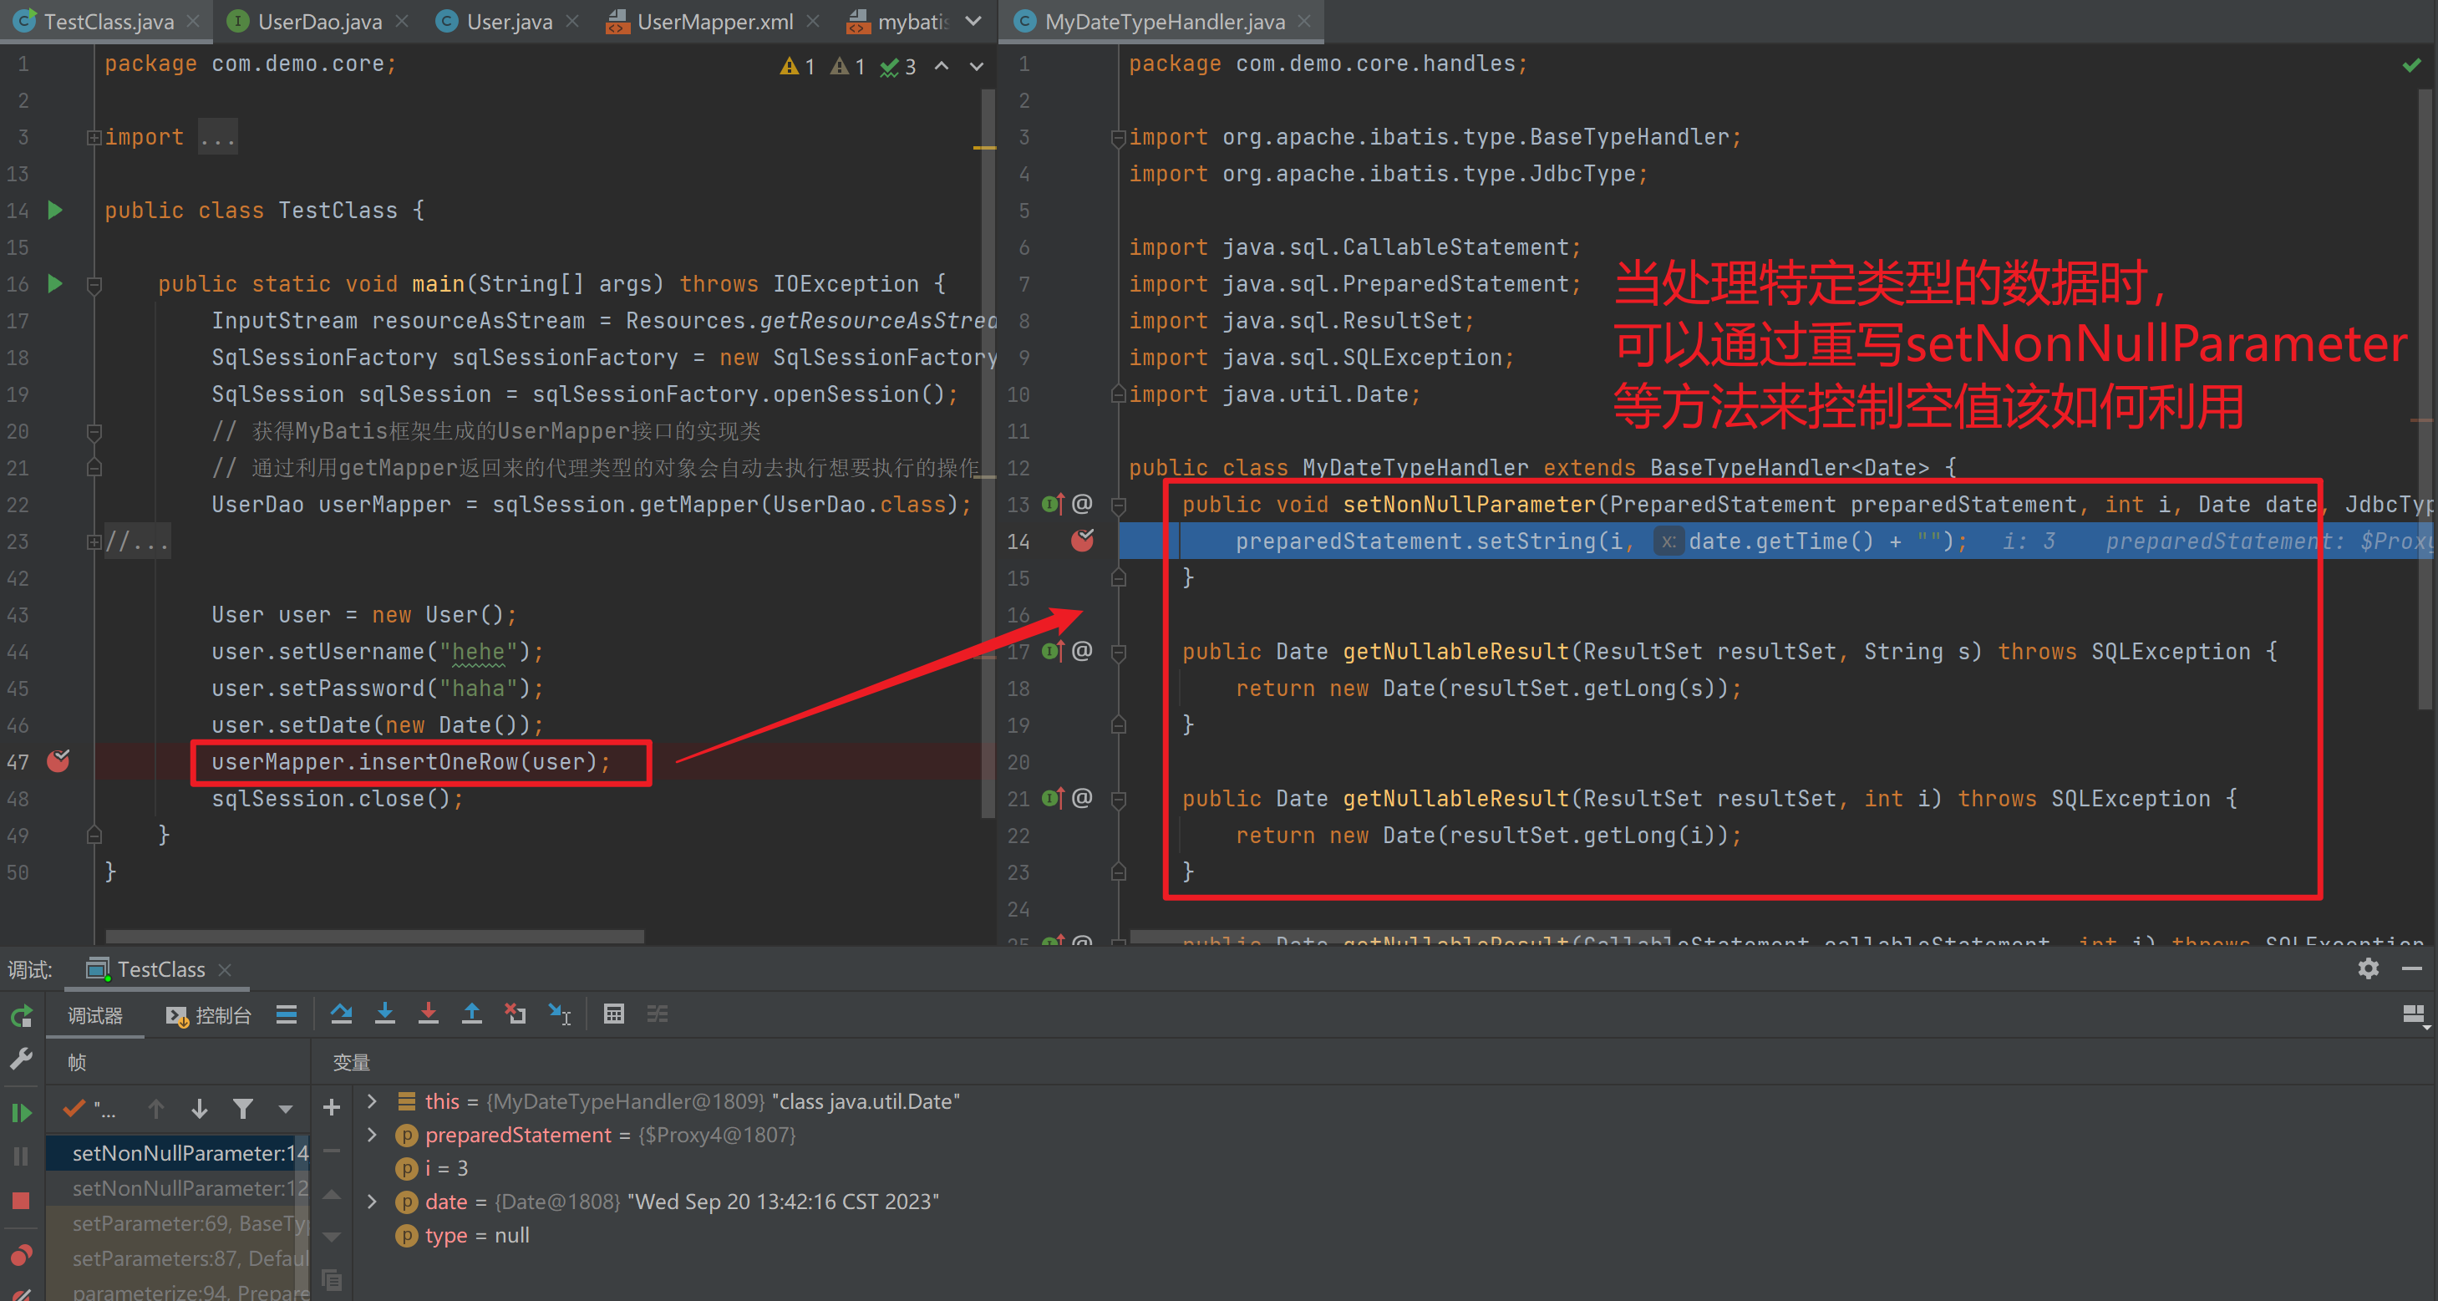
Task: Unfold the collapsed import block on line 3
Action: tap(94, 137)
